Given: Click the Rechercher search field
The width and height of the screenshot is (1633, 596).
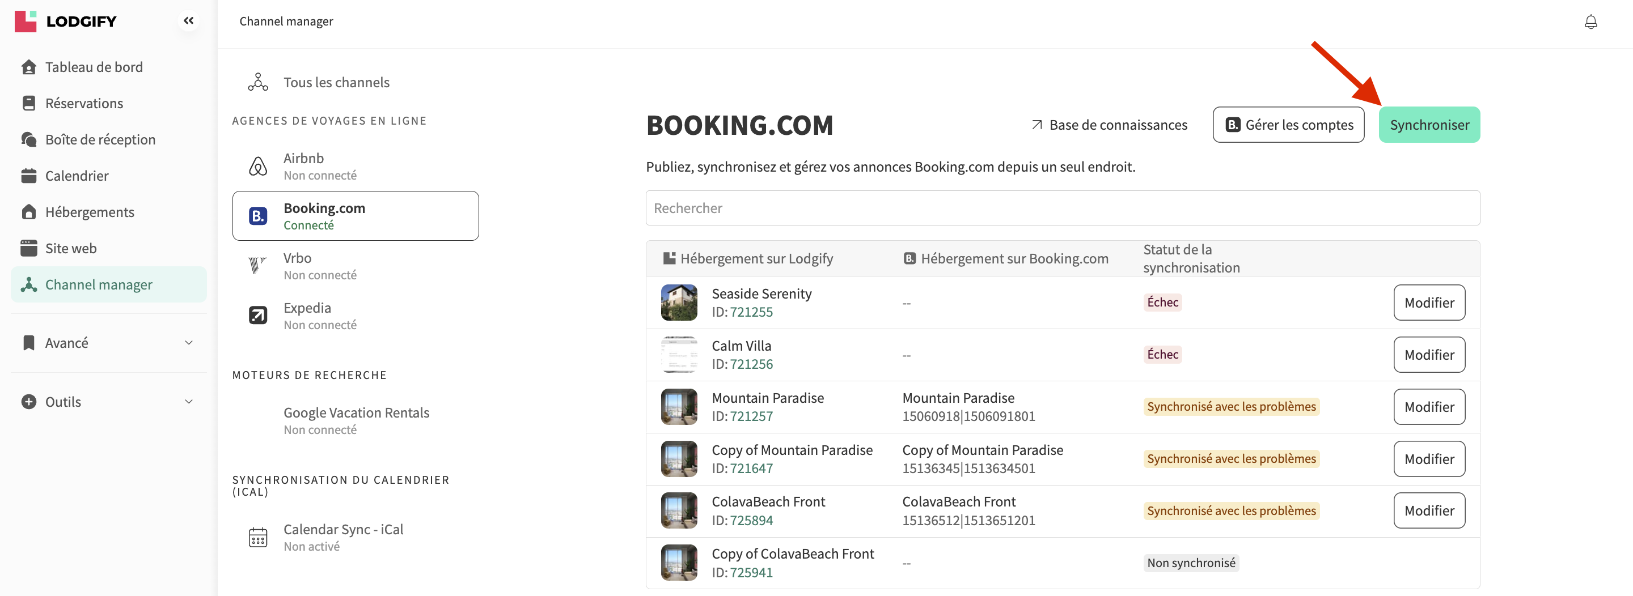Looking at the screenshot, I should (x=1062, y=208).
